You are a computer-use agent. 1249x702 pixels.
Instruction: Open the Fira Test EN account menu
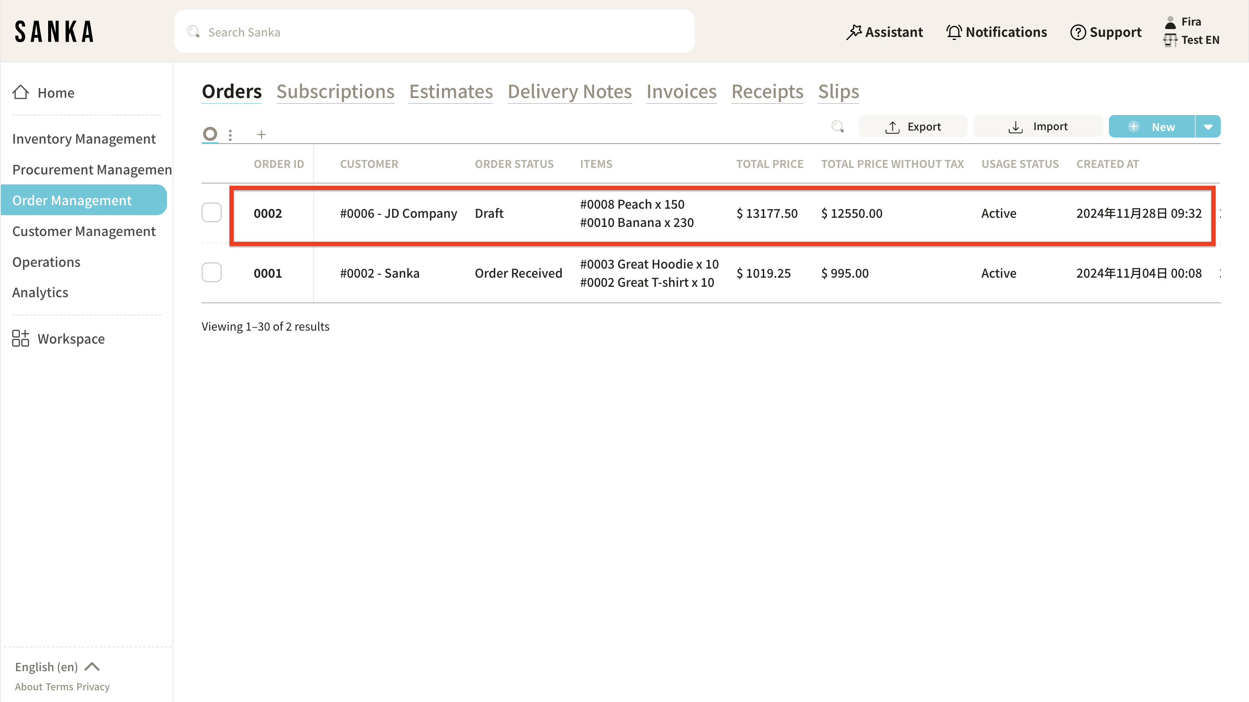[x=1191, y=31]
